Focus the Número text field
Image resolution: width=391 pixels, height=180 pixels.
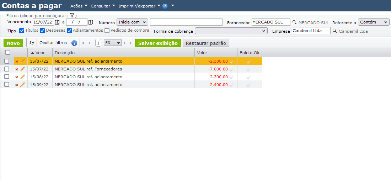(186, 22)
